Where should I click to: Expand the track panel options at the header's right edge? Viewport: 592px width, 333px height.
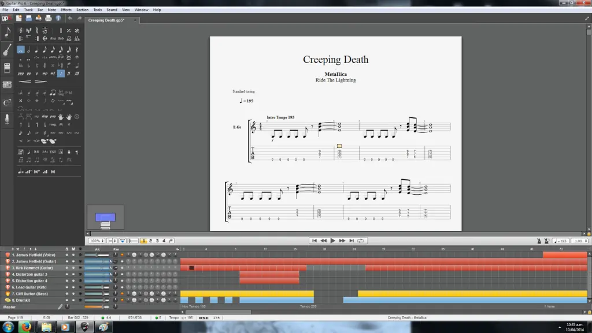pos(177,249)
